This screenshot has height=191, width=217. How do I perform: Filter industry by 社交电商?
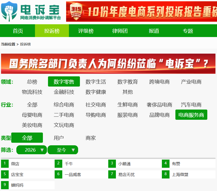96,105
